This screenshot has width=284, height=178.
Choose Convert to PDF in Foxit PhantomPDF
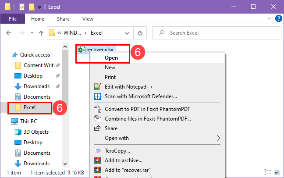click(157, 109)
